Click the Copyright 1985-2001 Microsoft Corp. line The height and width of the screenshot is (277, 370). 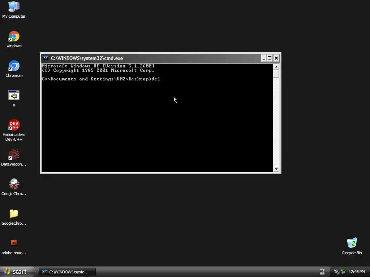[98, 70]
